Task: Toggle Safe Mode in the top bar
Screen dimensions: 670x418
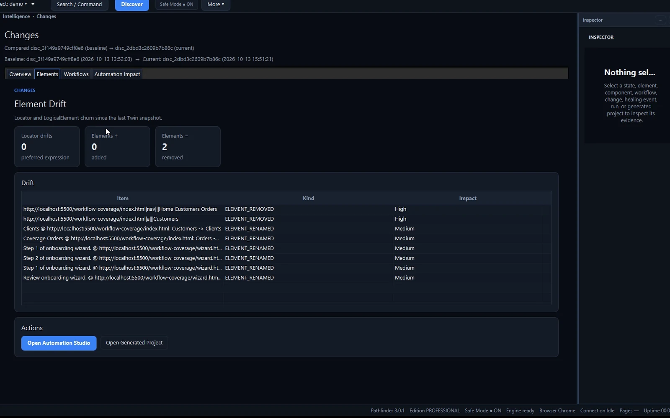Action: point(176,4)
